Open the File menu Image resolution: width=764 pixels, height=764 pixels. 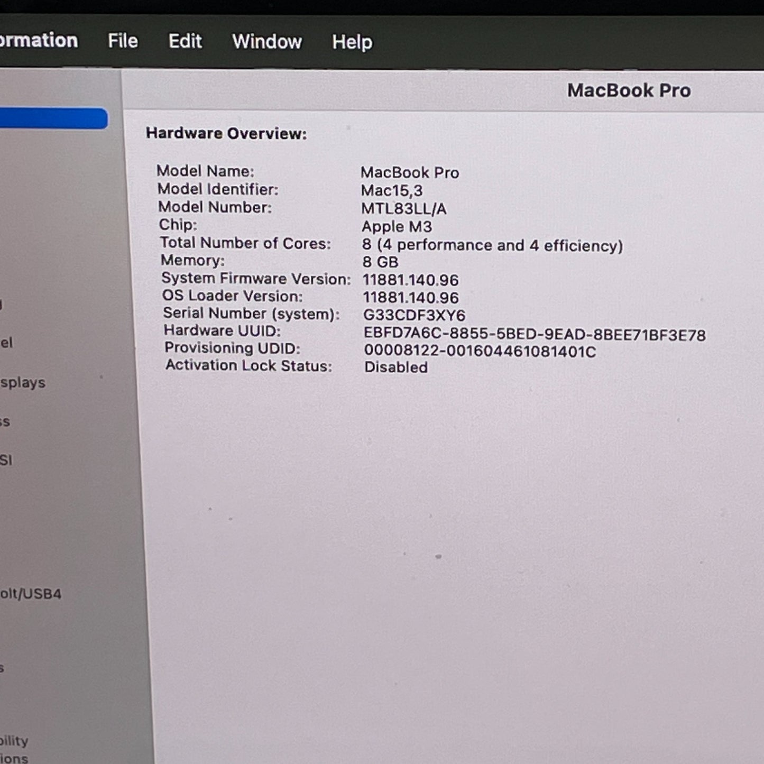pos(123,41)
